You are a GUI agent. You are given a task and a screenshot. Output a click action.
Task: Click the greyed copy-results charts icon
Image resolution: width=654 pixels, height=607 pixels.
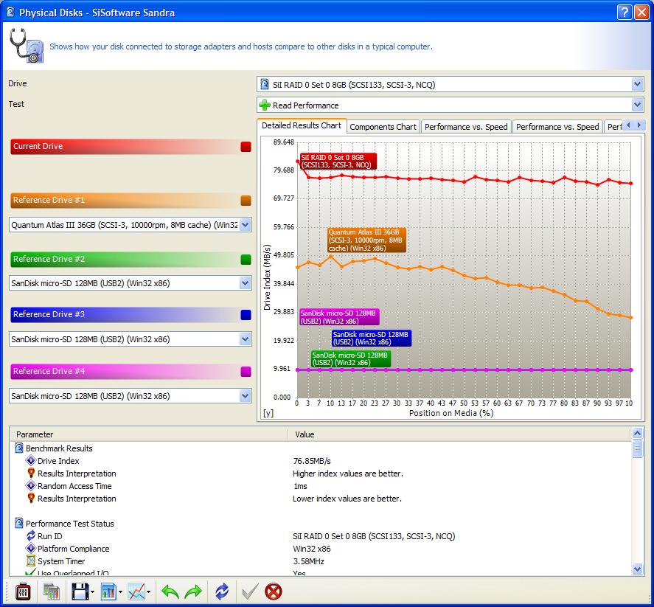coord(52,592)
